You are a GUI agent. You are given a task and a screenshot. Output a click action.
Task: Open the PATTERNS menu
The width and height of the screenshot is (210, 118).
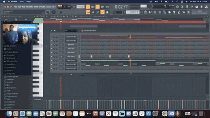point(29,7)
